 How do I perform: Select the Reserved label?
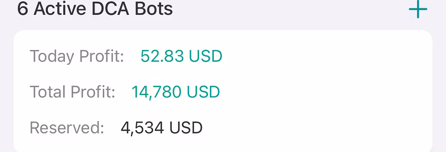pos(67,128)
